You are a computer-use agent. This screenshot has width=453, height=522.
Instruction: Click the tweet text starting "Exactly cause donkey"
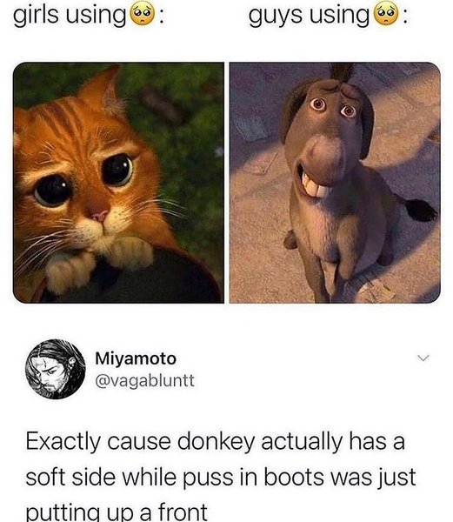click(221, 477)
